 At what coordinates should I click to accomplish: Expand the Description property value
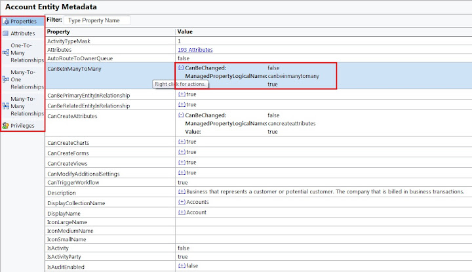[x=182, y=192]
